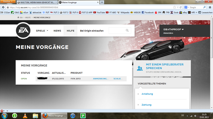Select the Meine Vorgänge browser tab
The width and height of the screenshot is (213, 119).
click(79, 2)
